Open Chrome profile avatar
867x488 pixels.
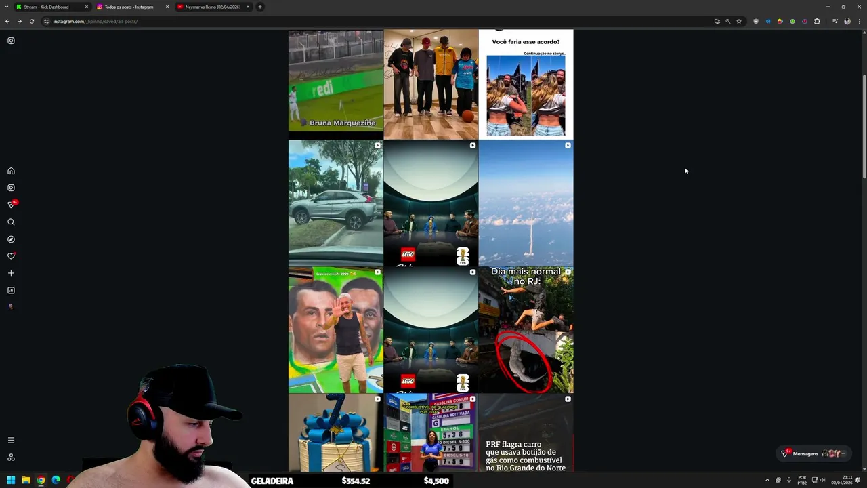point(847,21)
